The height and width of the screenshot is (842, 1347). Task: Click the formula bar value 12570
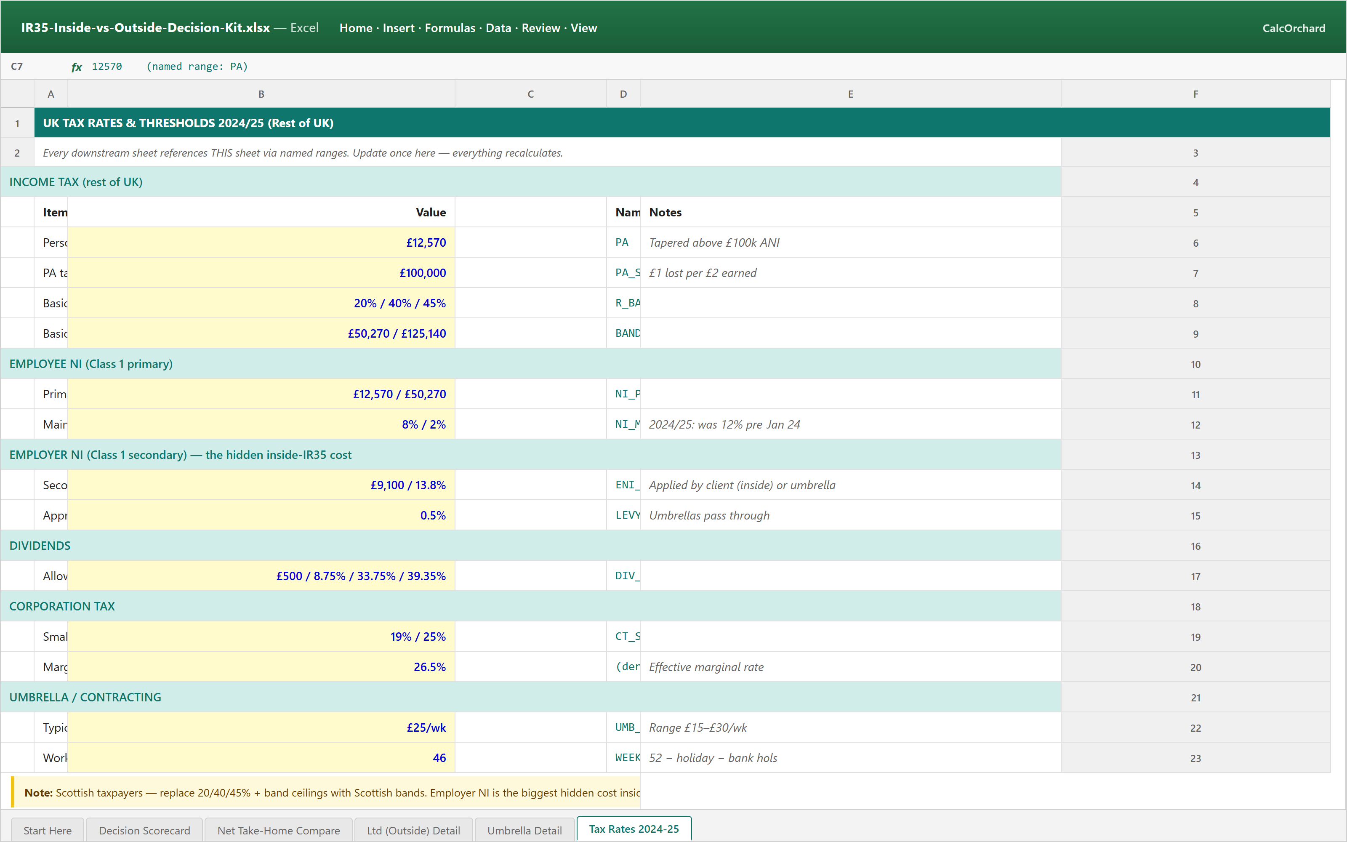[x=107, y=66]
